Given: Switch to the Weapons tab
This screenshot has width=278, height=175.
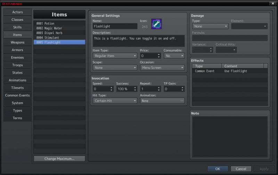Looking at the screenshot, I should (17, 42).
